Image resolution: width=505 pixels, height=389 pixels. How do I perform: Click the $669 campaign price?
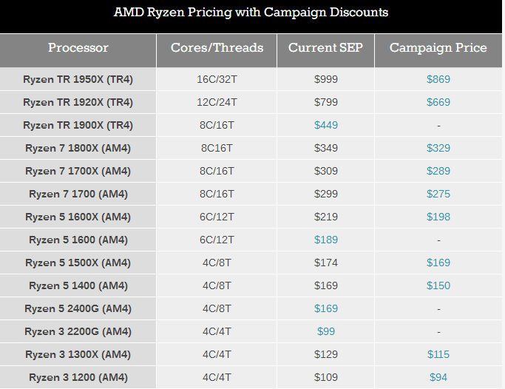[x=438, y=102]
